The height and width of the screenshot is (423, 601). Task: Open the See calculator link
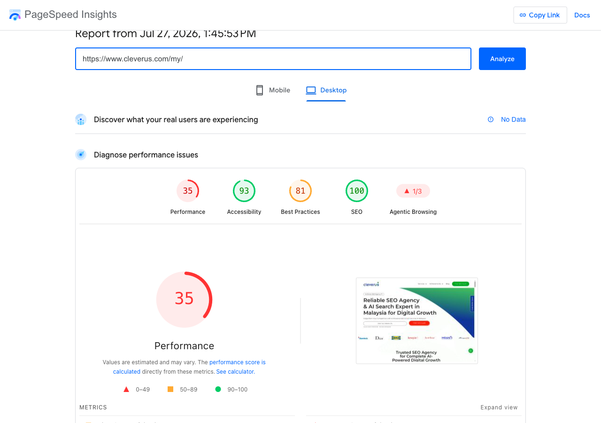click(x=235, y=372)
